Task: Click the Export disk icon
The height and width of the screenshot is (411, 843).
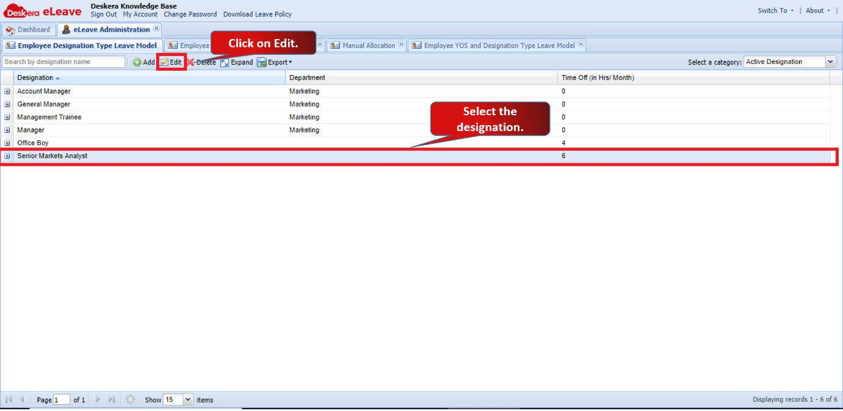Action: [261, 62]
